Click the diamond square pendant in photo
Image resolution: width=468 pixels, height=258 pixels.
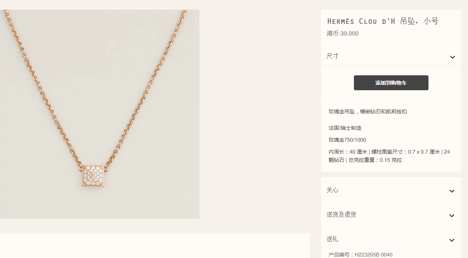click(93, 176)
